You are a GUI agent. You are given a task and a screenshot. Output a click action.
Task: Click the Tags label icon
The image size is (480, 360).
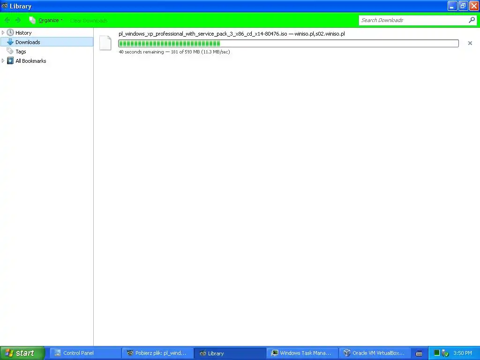click(10, 51)
